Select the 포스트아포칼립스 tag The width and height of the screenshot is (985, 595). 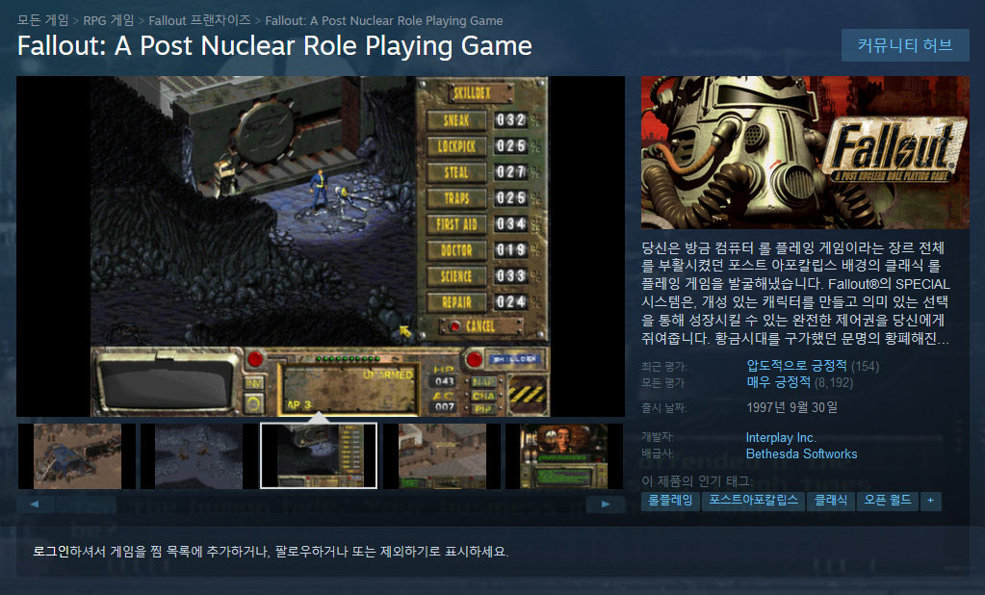pyautogui.click(x=753, y=501)
